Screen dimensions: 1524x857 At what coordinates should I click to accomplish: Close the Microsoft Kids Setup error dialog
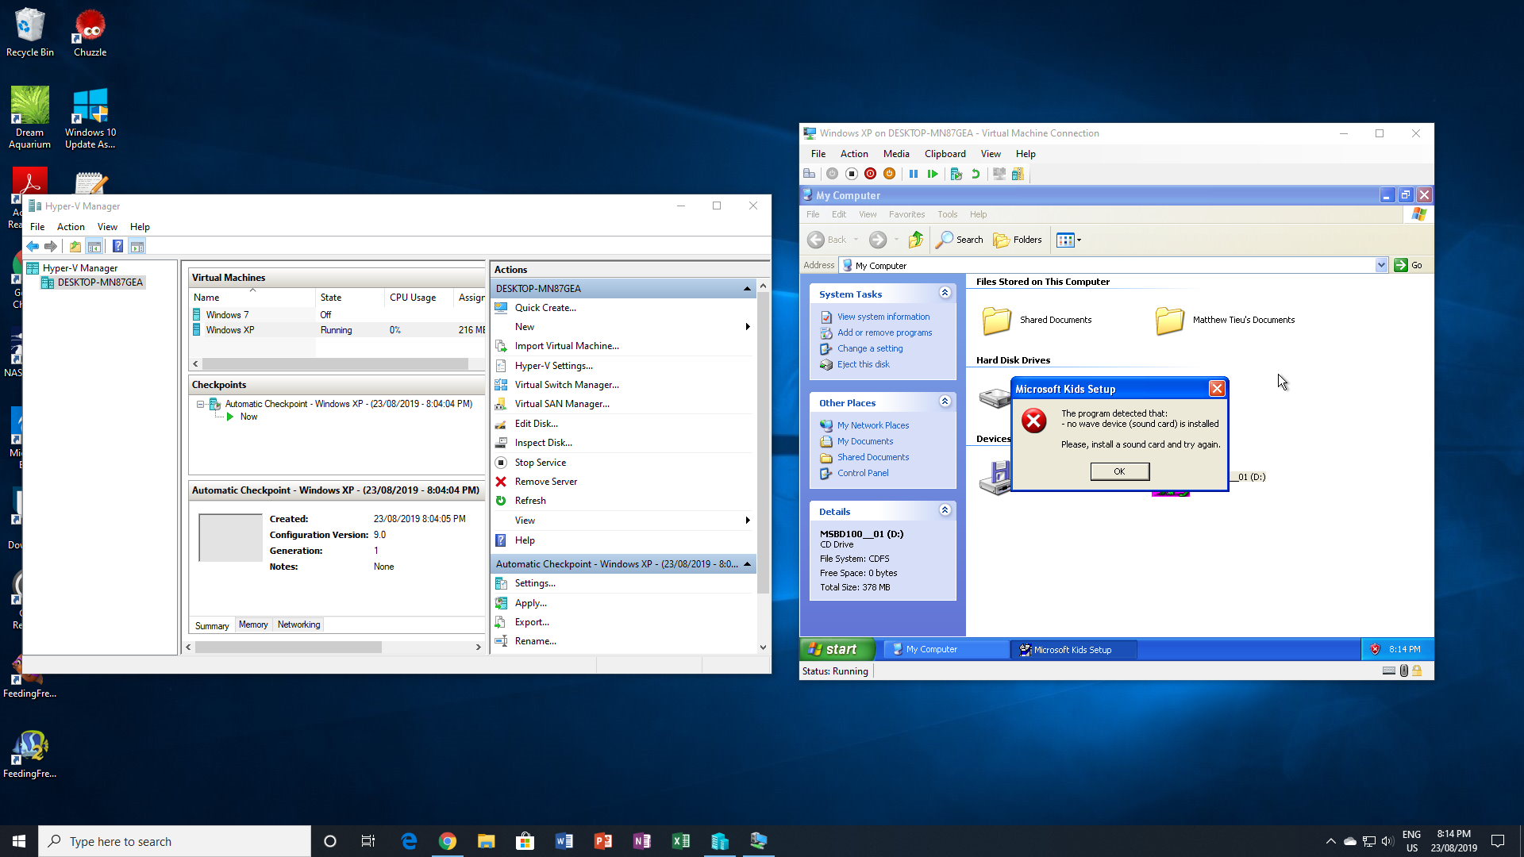pos(1216,389)
